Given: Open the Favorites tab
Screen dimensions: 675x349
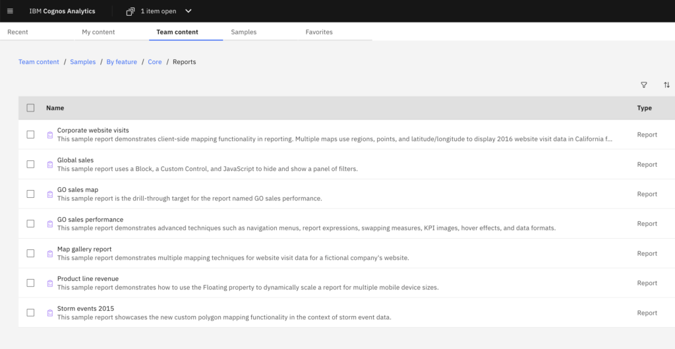Looking at the screenshot, I should (x=319, y=32).
